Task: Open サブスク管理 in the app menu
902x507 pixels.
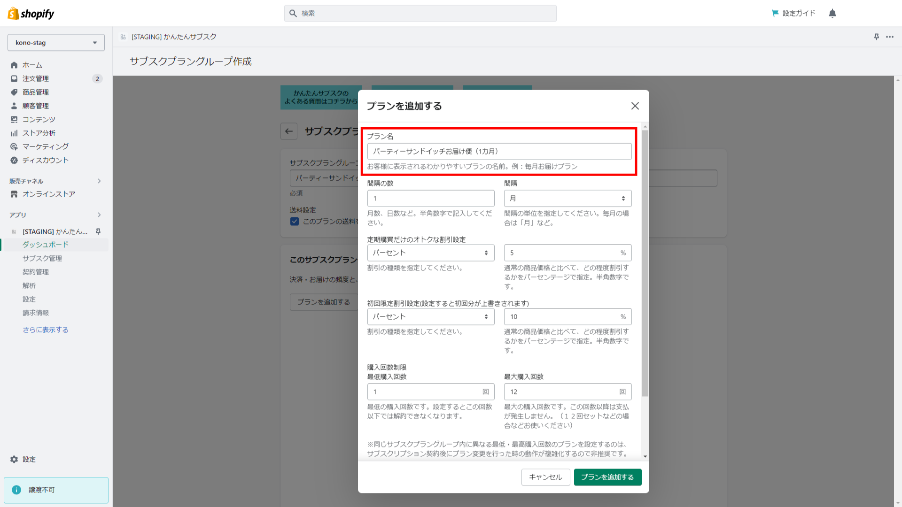Action: [42, 258]
